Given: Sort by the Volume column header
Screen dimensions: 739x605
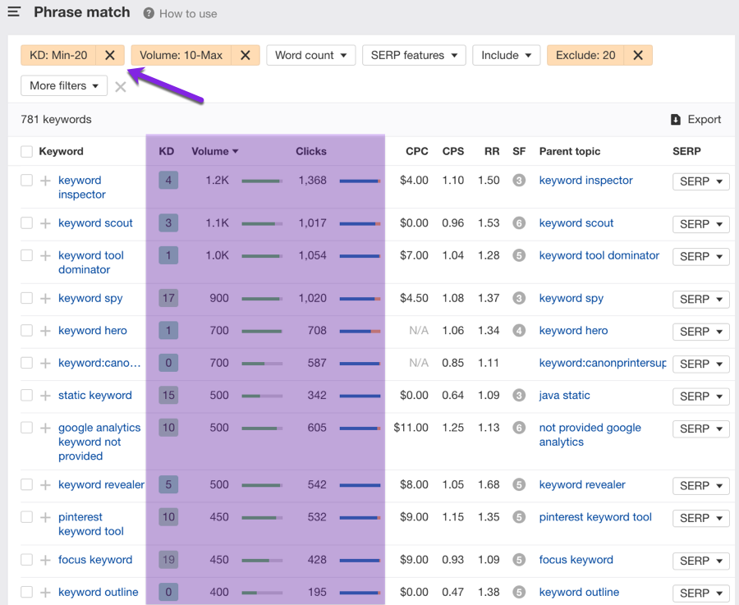Looking at the screenshot, I should click(214, 151).
